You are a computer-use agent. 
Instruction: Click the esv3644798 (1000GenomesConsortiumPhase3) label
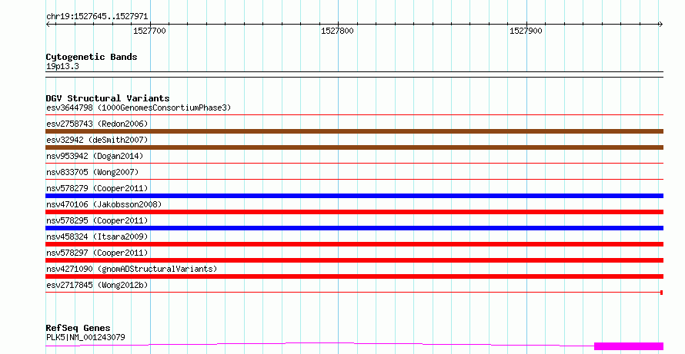click(x=139, y=108)
